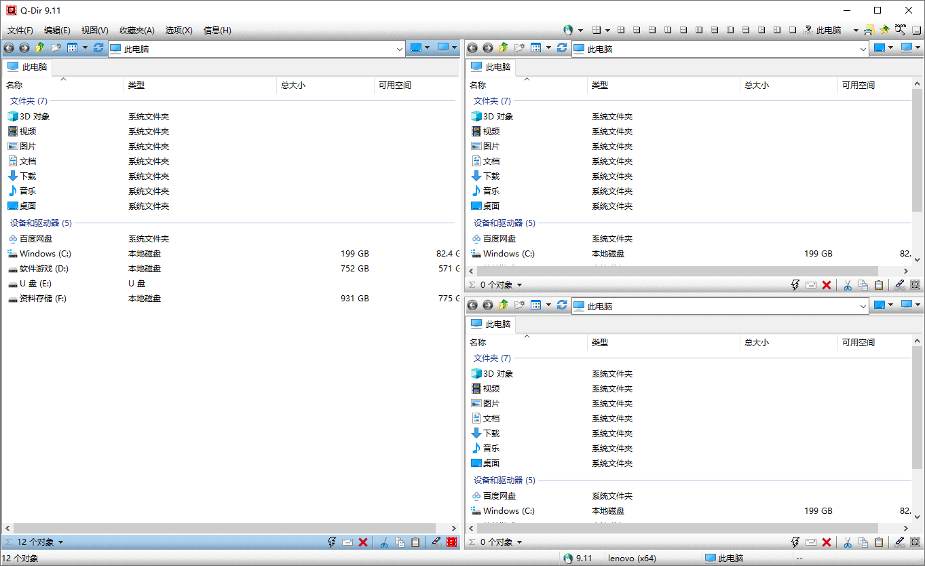Go up one folder level in the left pane
Viewport: 925px width, 566px height.
click(39, 48)
